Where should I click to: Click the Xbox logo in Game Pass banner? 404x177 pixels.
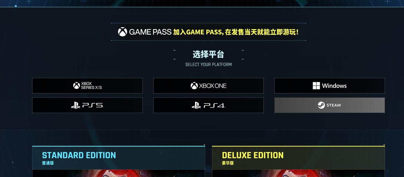[122, 32]
